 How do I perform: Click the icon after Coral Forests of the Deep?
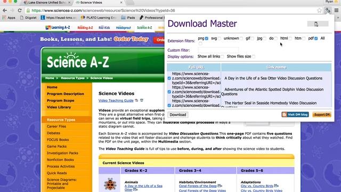(220, 186)
